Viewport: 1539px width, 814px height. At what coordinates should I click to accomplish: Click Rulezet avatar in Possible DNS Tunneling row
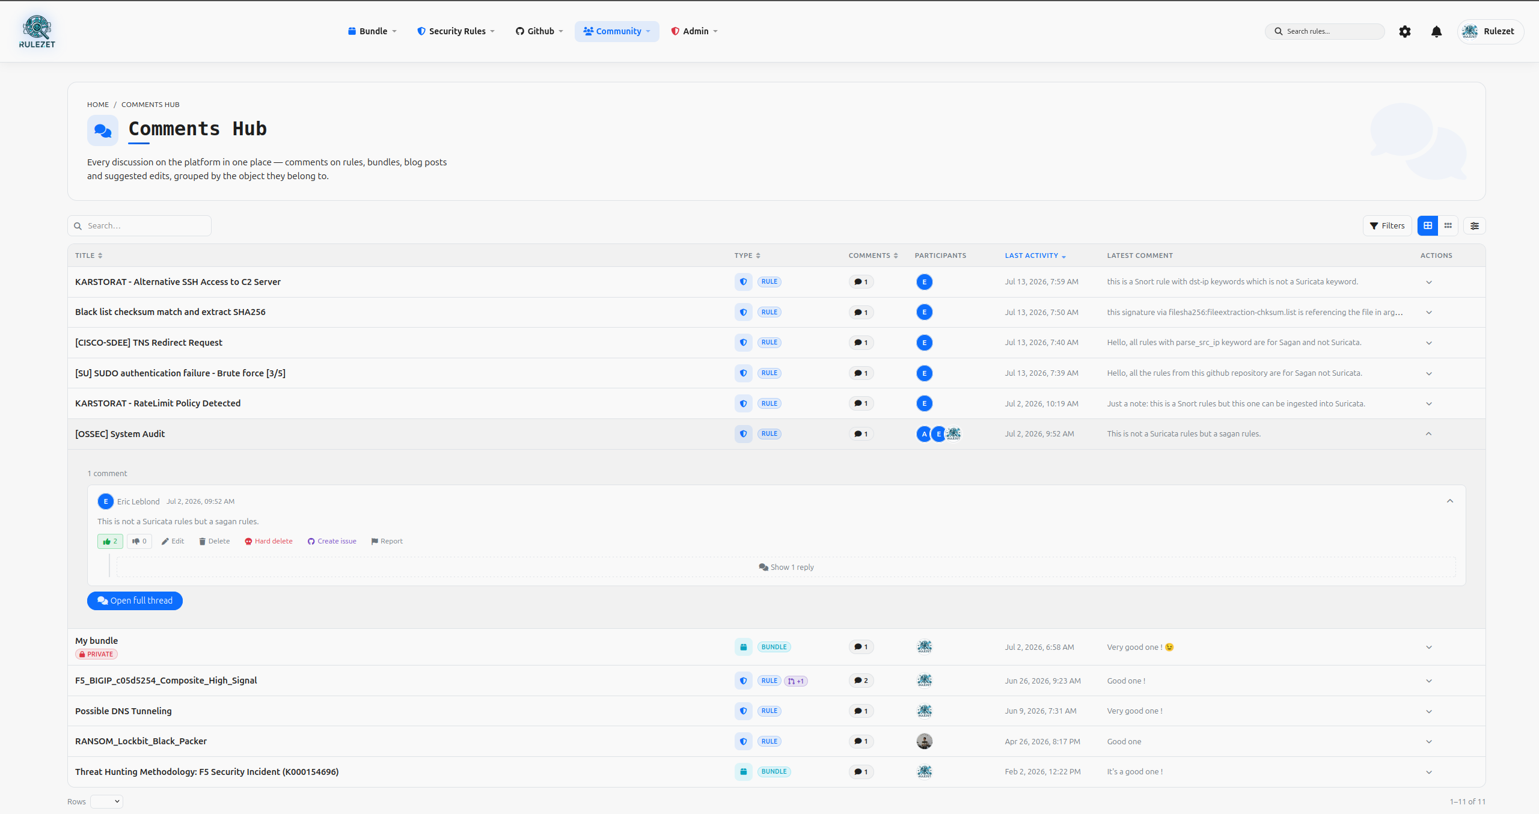click(x=925, y=711)
